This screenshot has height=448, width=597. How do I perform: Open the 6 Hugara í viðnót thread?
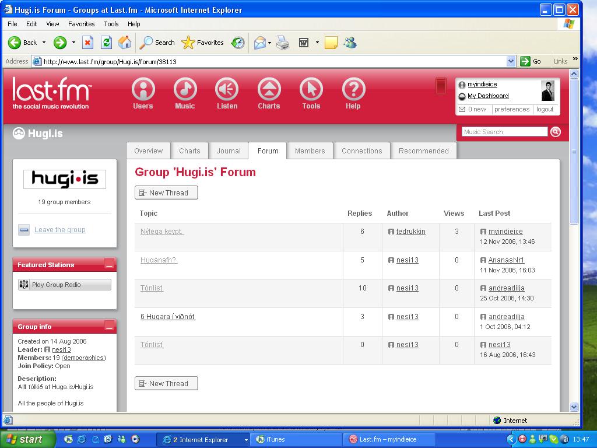[168, 317]
